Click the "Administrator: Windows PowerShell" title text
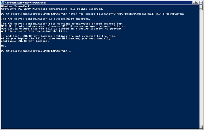This screenshot has width=204, height=130. [25, 3]
